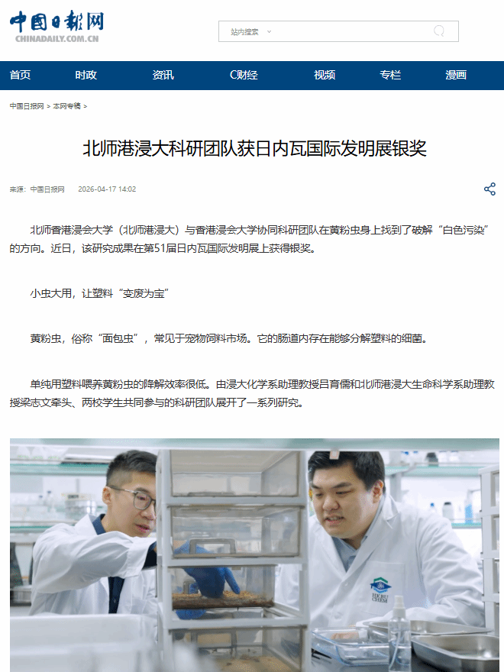This screenshot has width=504, height=672.
Task: Select the 站内搜索 search scope selector
Action: click(250, 32)
